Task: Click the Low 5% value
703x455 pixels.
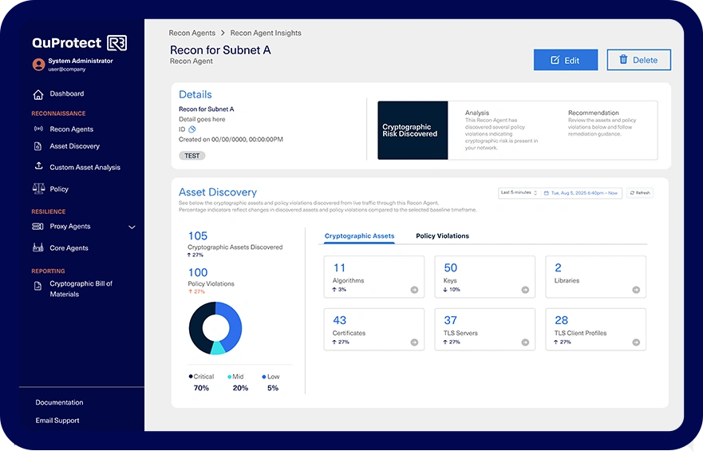Action: click(x=273, y=388)
